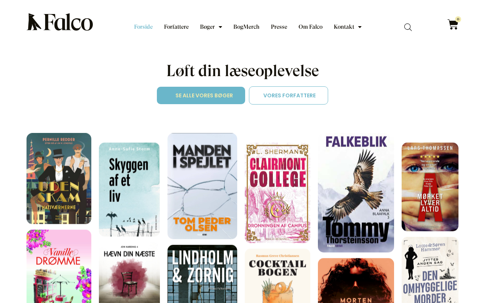Open the Falkeblik book cover
Image resolution: width=485 pixels, height=303 pixels.
pyautogui.click(x=356, y=193)
